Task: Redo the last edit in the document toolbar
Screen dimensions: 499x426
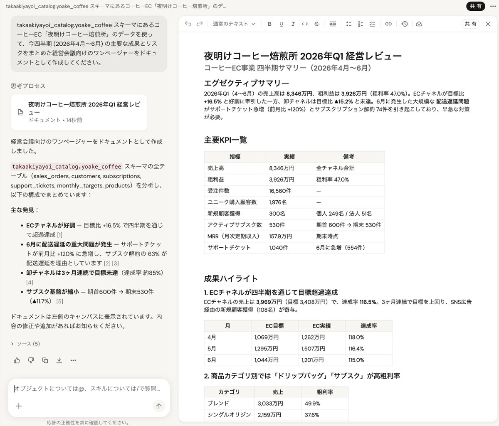Action: [x=200, y=24]
